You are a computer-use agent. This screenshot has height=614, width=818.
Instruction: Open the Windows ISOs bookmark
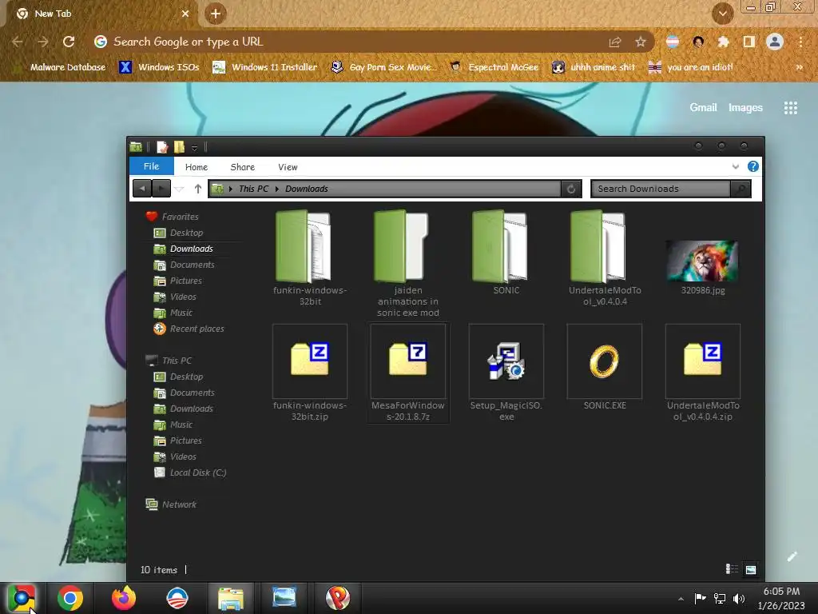click(160, 67)
